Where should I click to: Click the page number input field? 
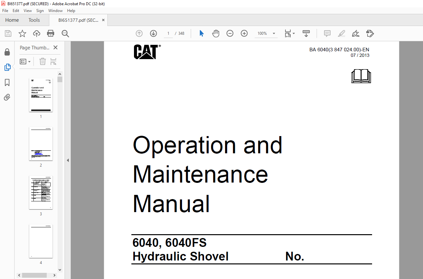[168, 33]
